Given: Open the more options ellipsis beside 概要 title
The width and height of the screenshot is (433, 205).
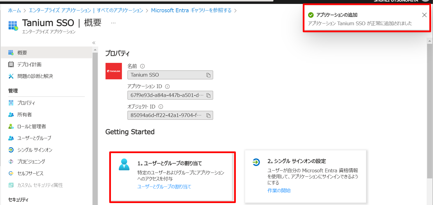Looking at the screenshot, I should (113, 23).
